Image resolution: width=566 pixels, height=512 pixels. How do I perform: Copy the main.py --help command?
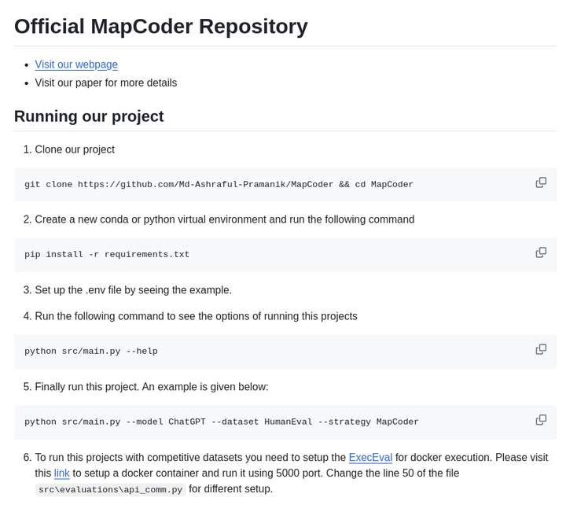[541, 349]
